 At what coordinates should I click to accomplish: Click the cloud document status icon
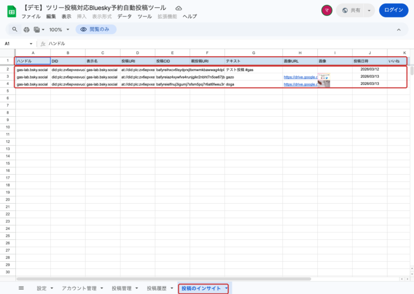(x=179, y=8)
